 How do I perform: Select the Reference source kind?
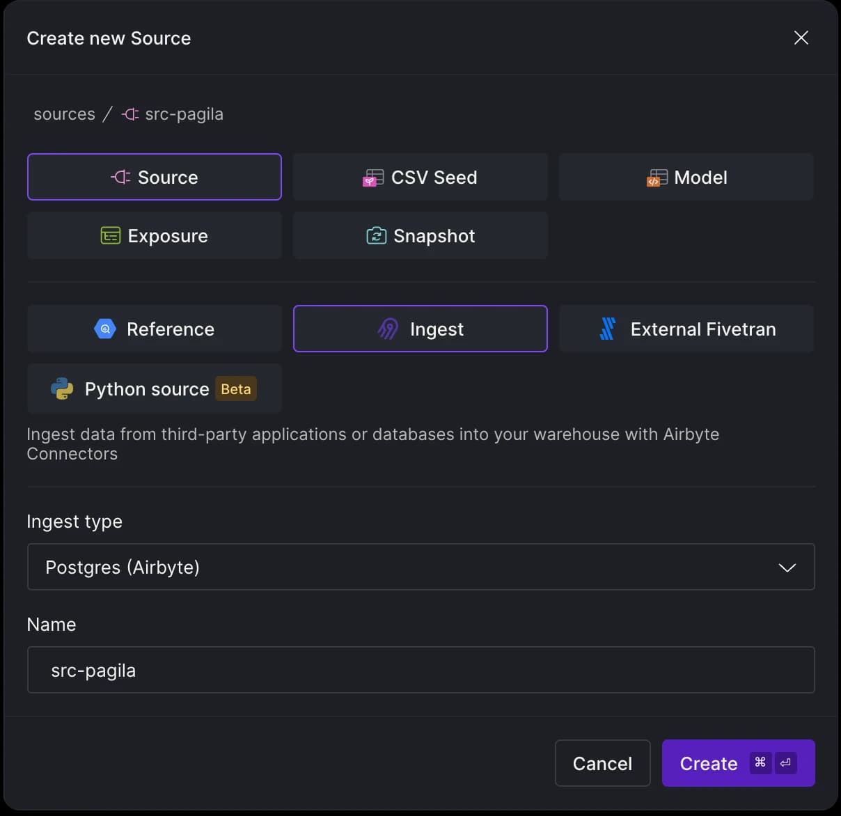coord(154,329)
